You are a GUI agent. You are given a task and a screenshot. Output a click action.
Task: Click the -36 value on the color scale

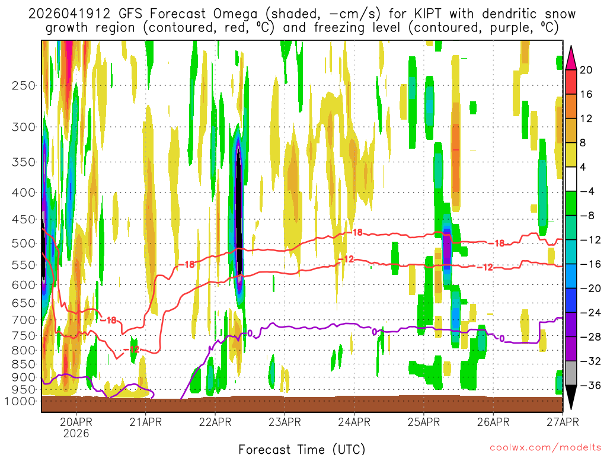tap(591, 385)
